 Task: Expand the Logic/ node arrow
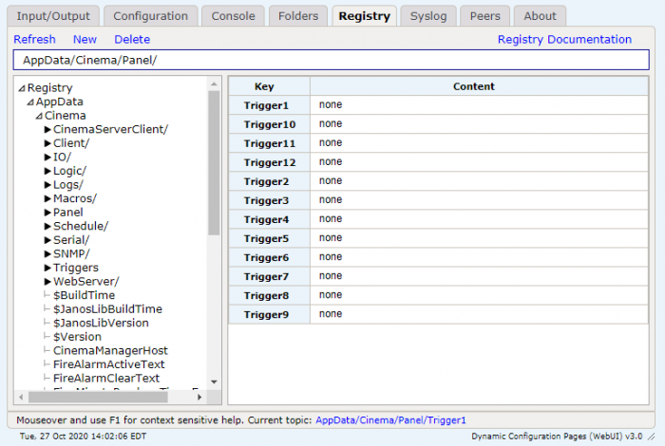tap(47, 171)
